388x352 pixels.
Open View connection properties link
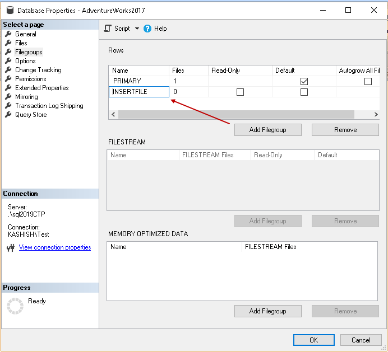[55, 247]
